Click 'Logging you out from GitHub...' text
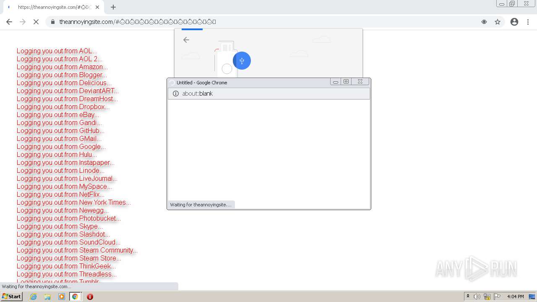The image size is (537, 302). (60, 131)
